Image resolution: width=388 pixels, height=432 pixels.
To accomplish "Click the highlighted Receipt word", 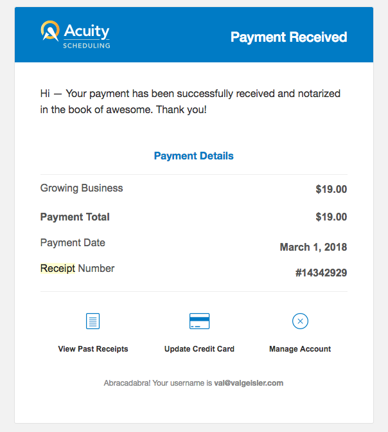I will tap(58, 268).
